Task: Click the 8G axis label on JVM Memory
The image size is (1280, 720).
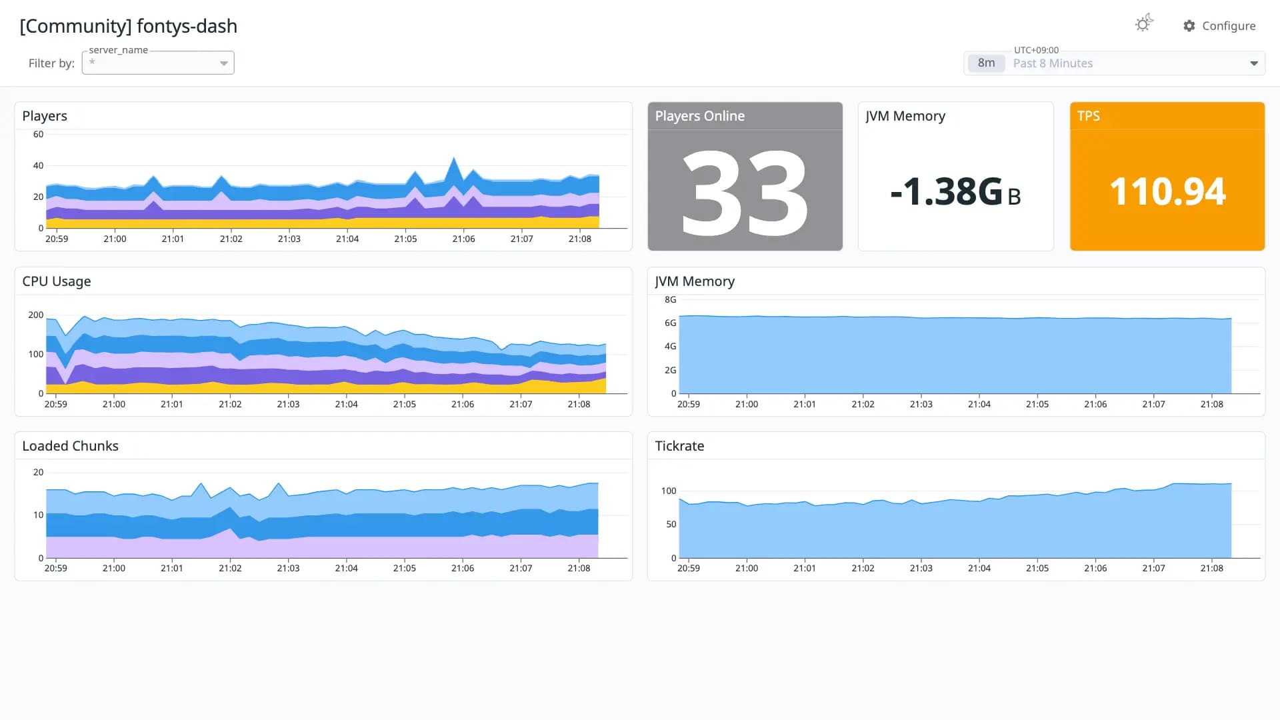Action: (670, 300)
